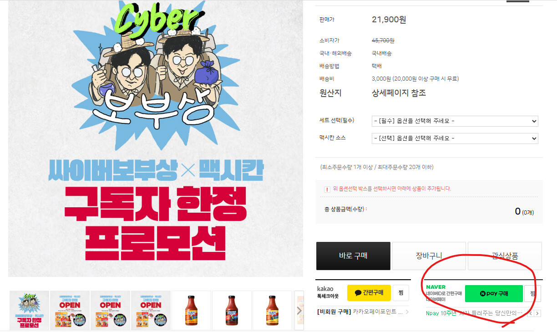Go to previous Npay banner arrow
557x333 pixels.
pos(530,313)
